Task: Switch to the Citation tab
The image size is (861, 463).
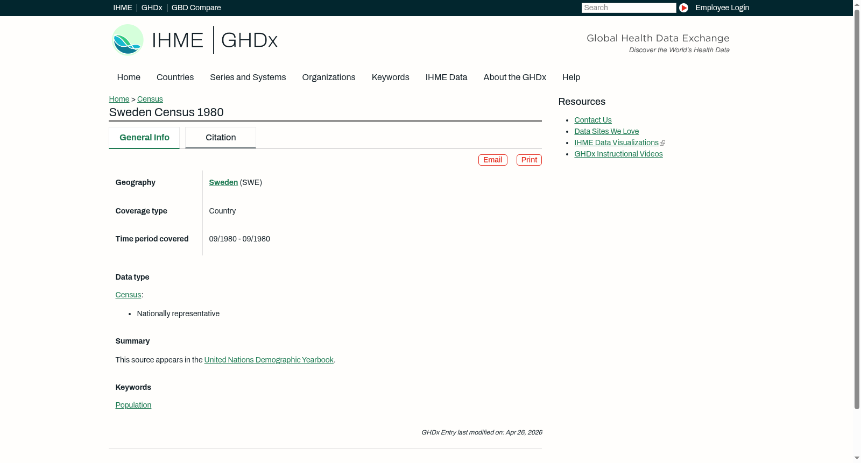Action: click(221, 138)
